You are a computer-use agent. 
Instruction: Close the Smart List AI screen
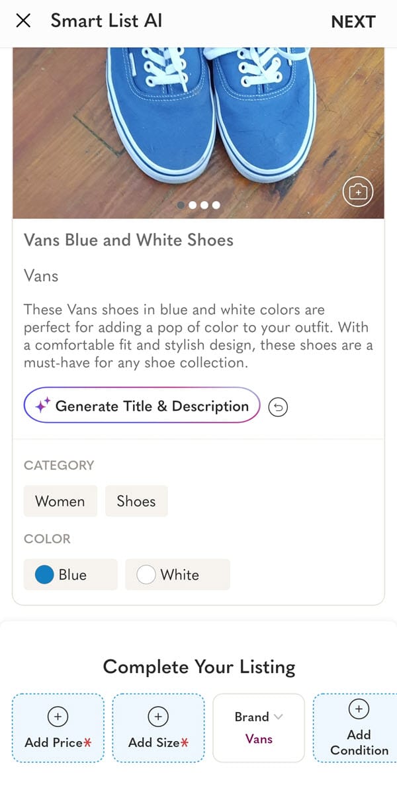coord(23,21)
